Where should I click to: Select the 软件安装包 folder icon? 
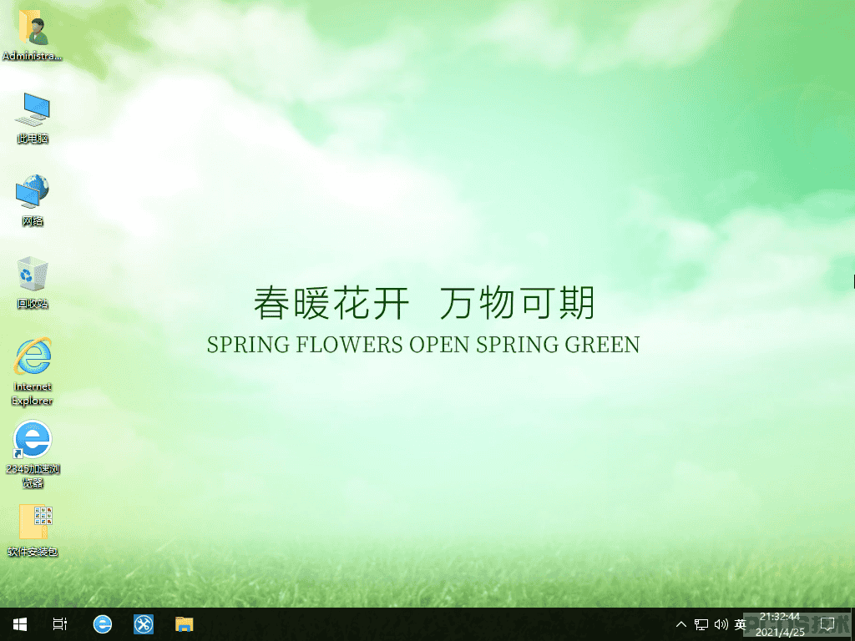[x=33, y=530]
